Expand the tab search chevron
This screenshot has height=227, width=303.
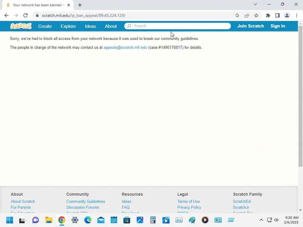click(255, 4)
